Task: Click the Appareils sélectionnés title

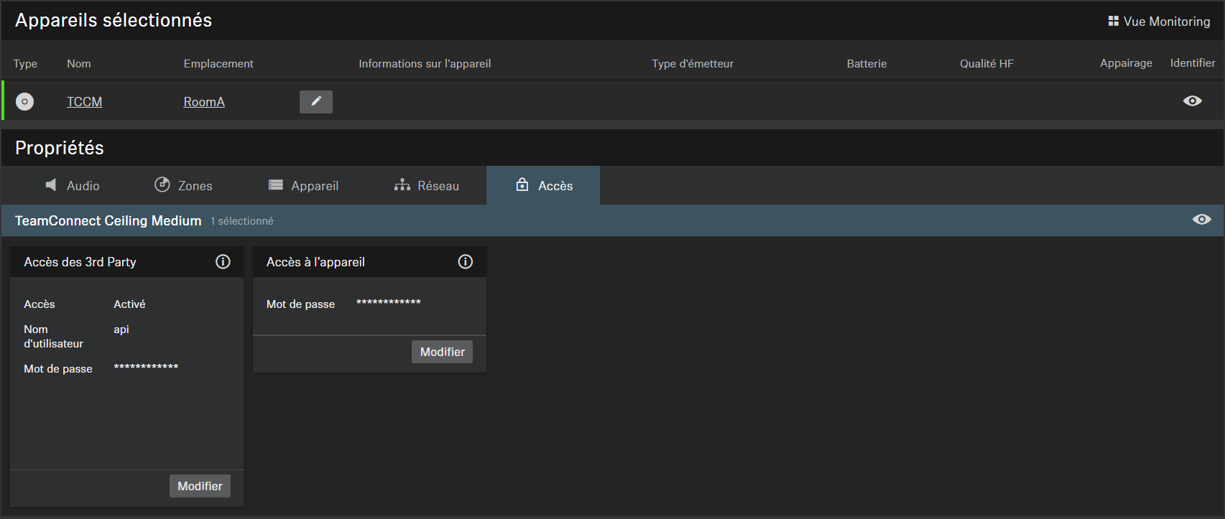Action: point(114,20)
